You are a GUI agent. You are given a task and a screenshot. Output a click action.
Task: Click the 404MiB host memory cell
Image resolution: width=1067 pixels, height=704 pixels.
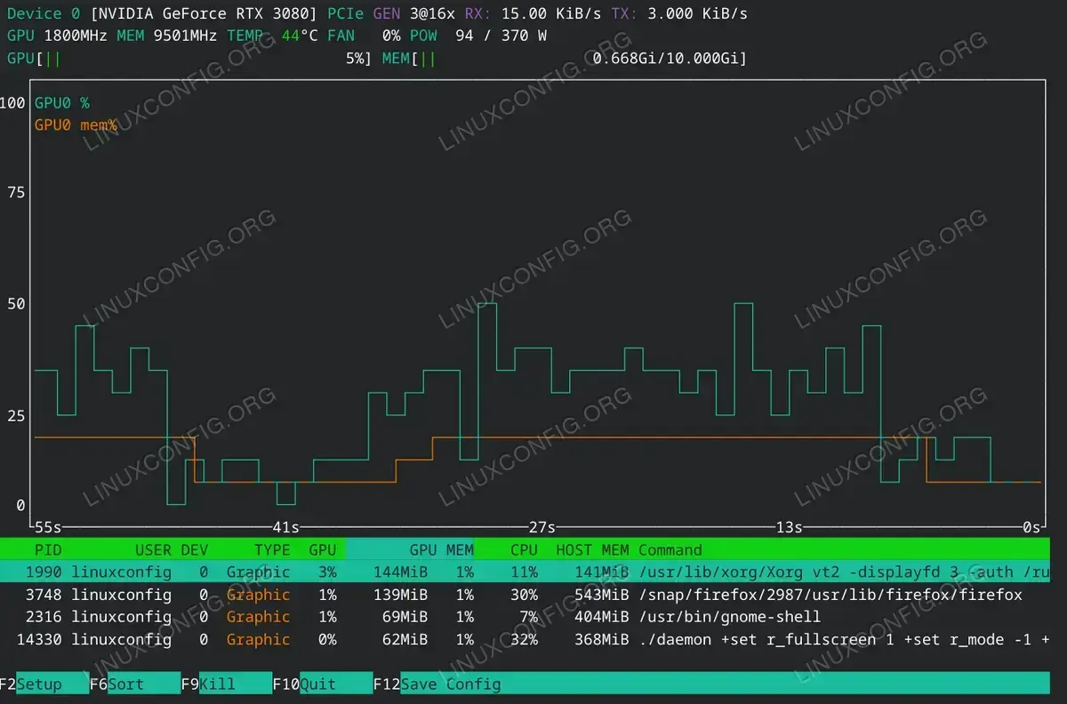pos(601,616)
